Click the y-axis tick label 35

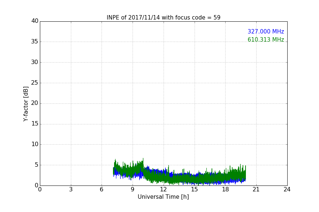tap(35, 42)
